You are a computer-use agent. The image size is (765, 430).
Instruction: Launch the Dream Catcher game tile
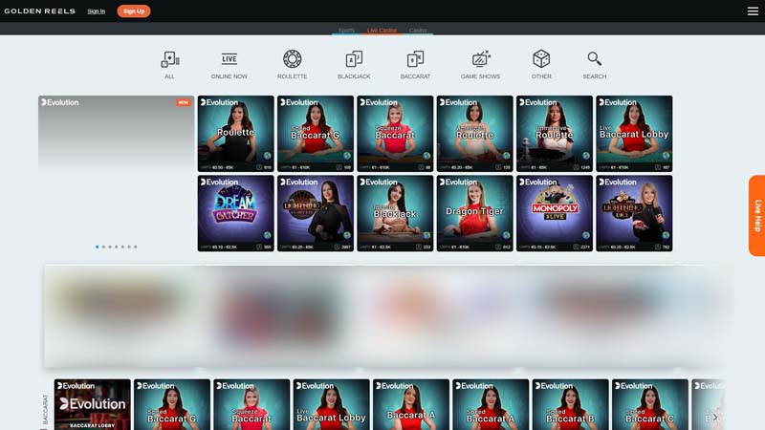pyautogui.click(x=235, y=212)
